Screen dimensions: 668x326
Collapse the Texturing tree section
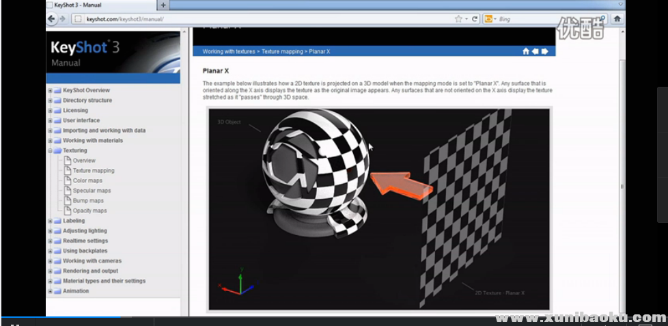(x=50, y=150)
